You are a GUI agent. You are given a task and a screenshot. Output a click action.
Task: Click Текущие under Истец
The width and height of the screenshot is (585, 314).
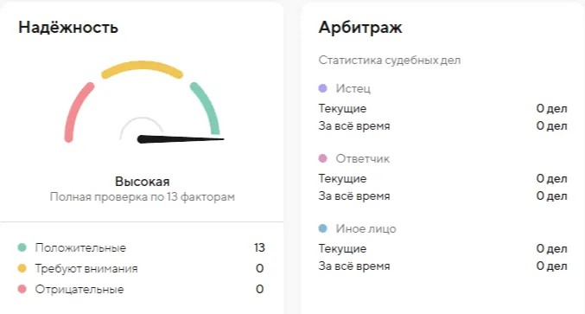(342, 109)
